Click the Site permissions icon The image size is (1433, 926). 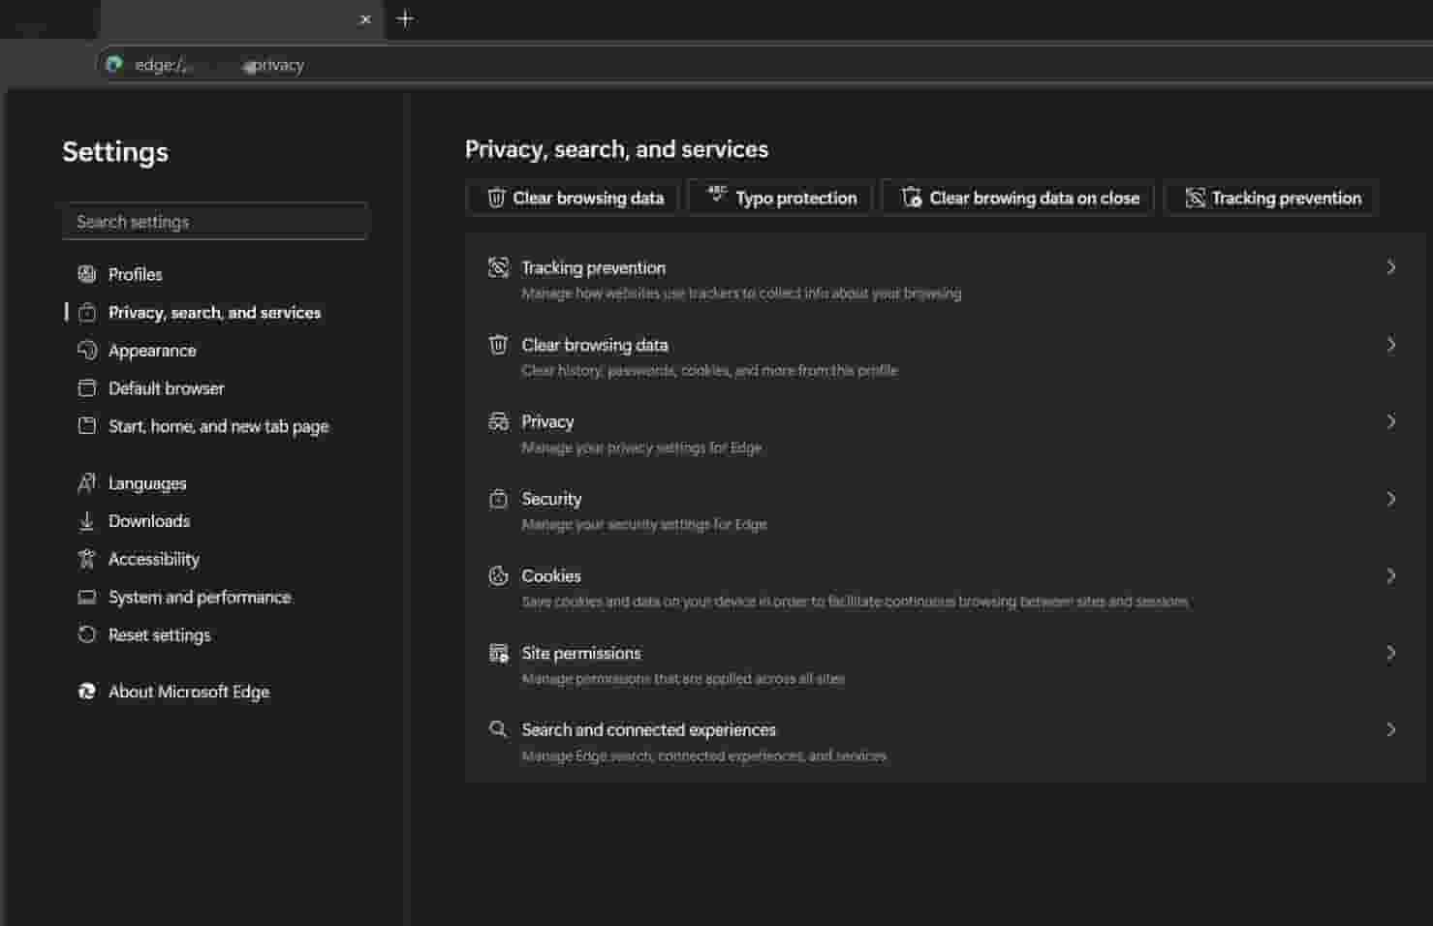(x=498, y=653)
